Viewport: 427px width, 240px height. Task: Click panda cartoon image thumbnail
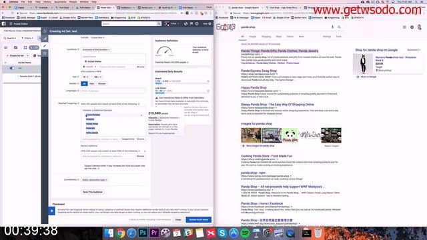point(290,135)
